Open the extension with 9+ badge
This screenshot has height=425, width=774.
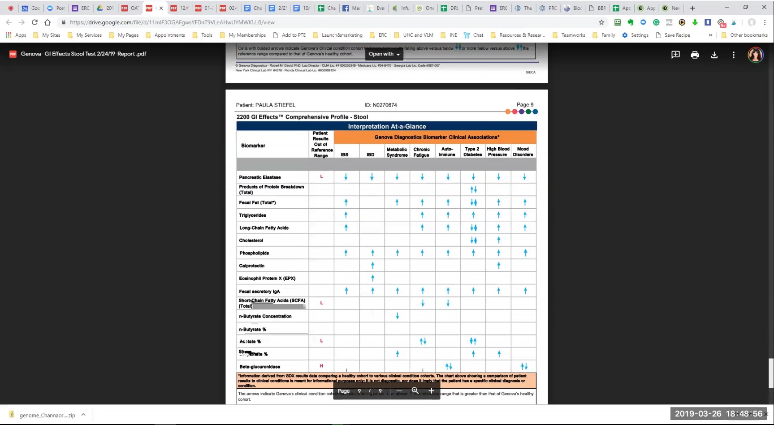click(721, 23)
